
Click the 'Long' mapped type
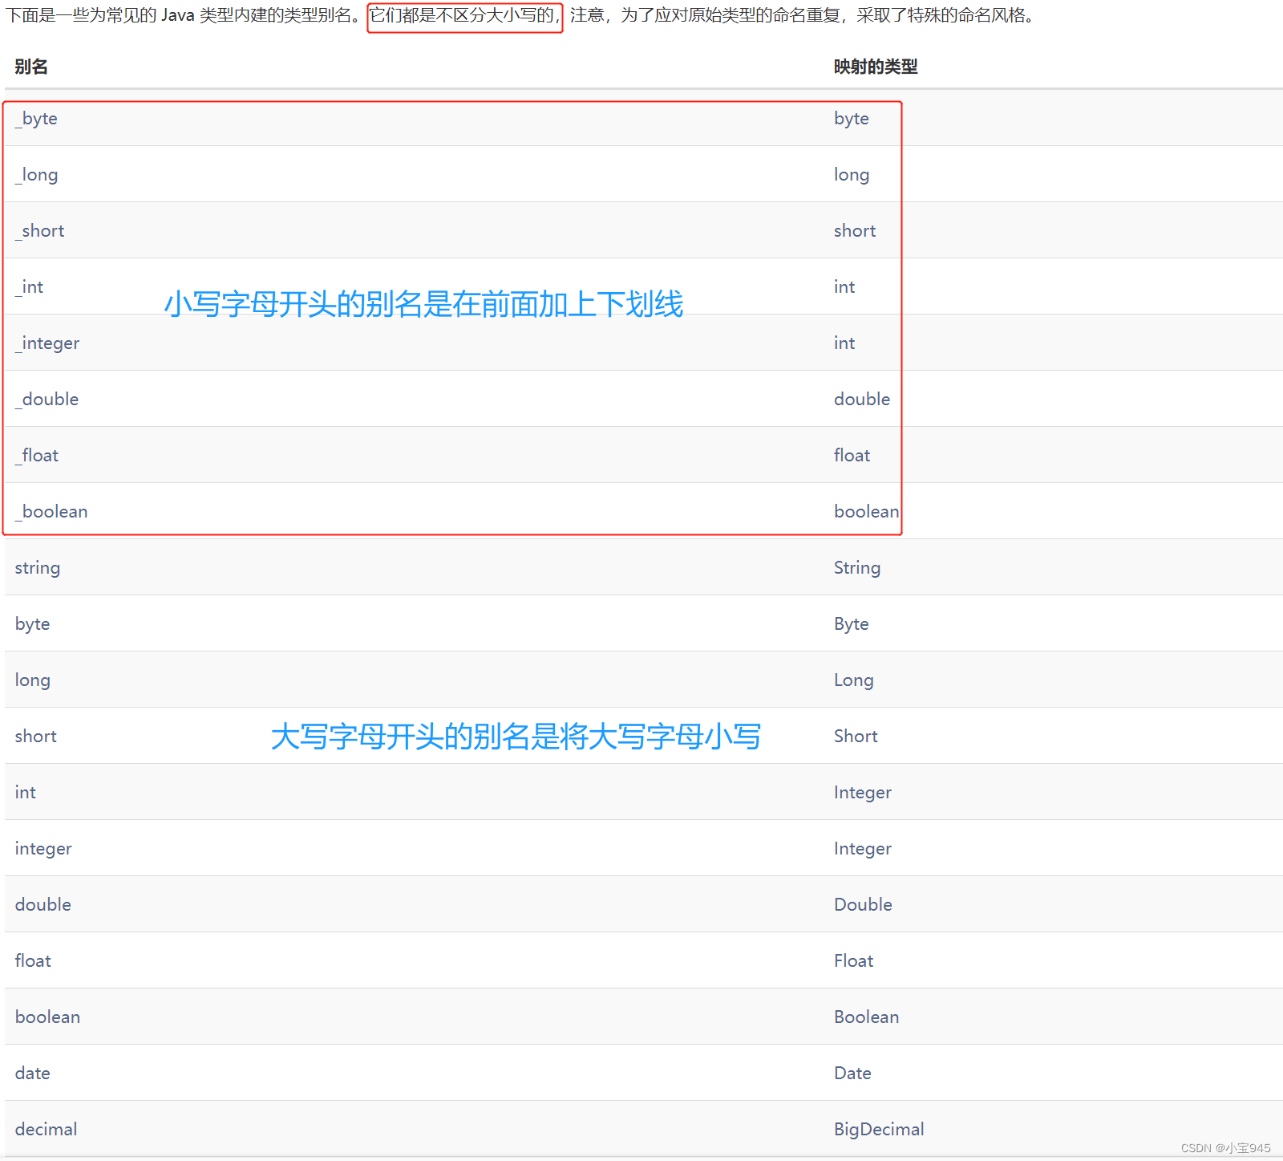(854, 680)
